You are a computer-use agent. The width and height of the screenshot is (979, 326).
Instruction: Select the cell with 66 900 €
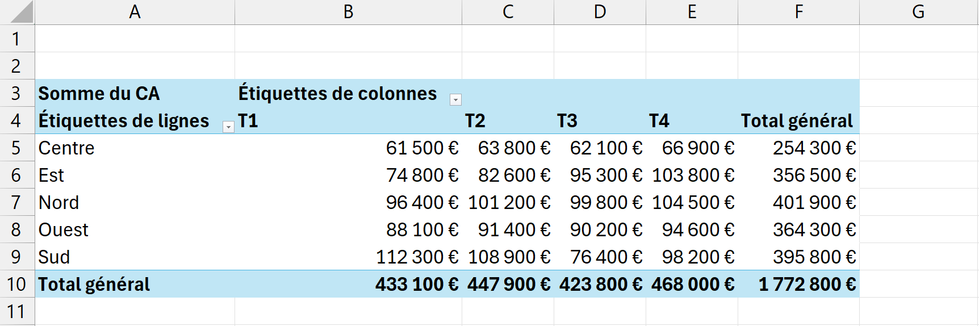pos(692,148)
